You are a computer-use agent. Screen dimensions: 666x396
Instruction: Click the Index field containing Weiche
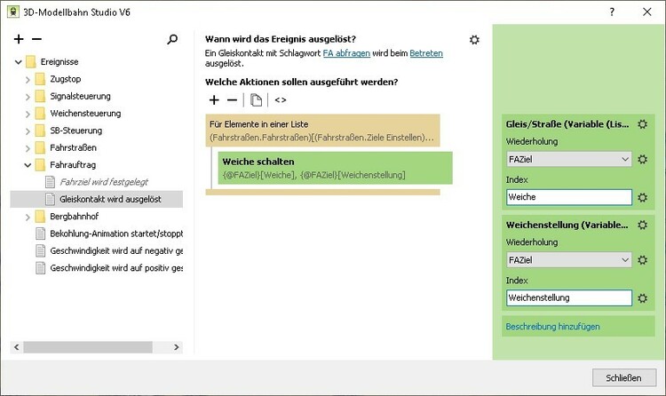click(567, 197)
